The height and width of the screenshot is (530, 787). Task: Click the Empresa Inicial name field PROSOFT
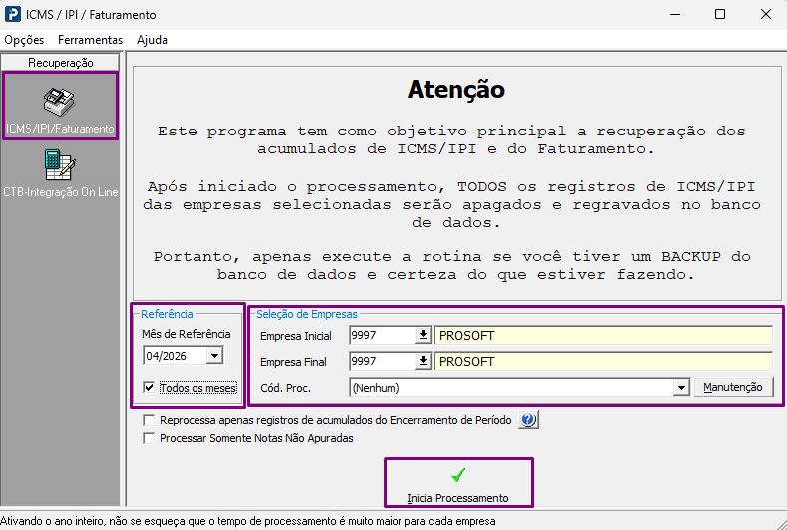603,335
